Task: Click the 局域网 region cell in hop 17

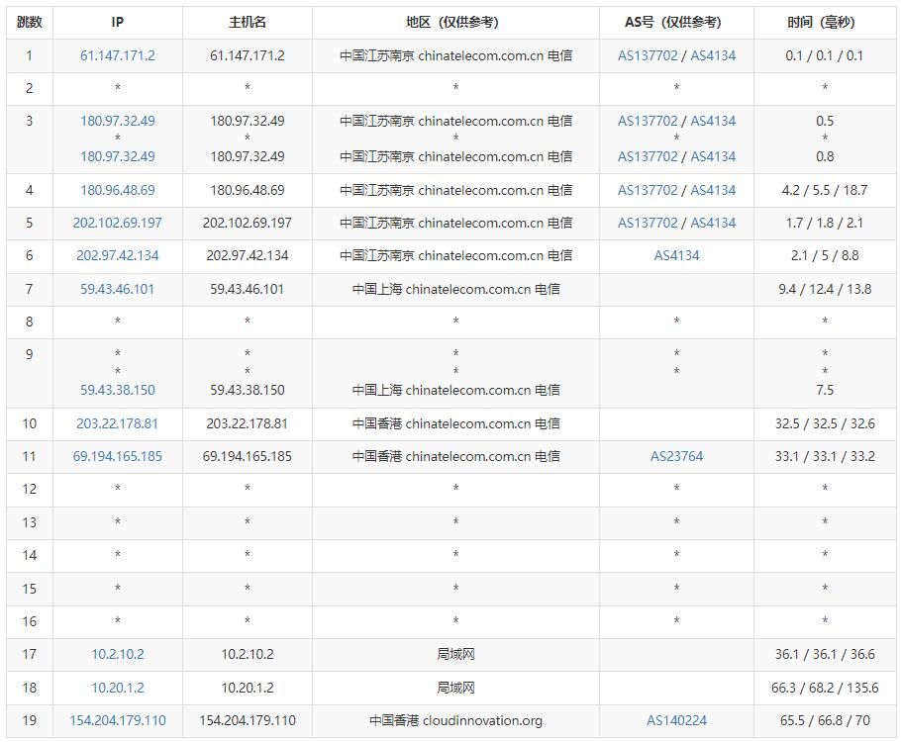Action: [455, 654]
